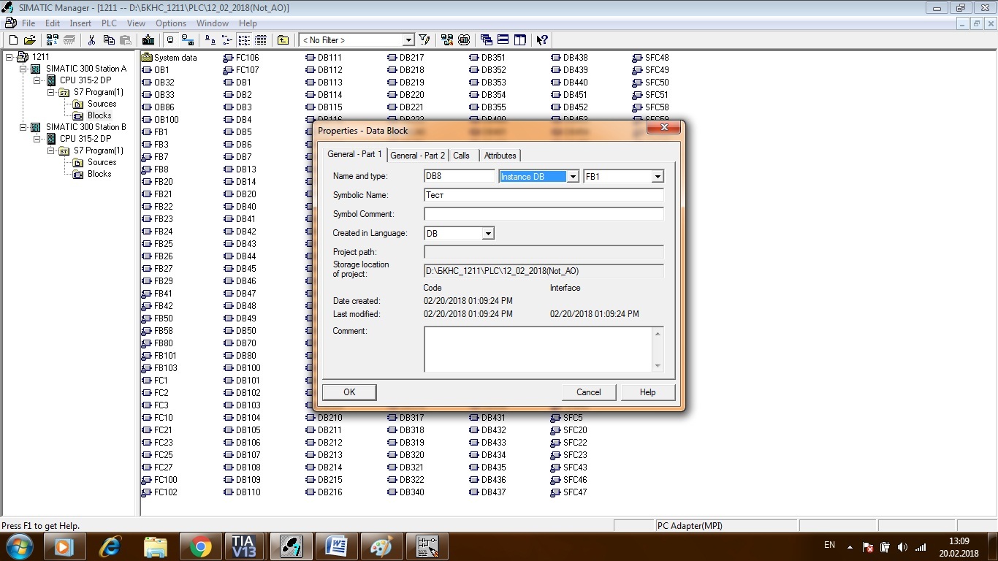Open the FB1 assigned function block dropdown
The width and height of the screenshot is (998, 561).
pos(658,177)
